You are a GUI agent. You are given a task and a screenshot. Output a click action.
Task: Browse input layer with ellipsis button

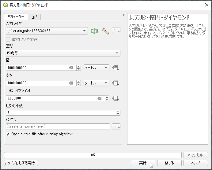[116, 30]
